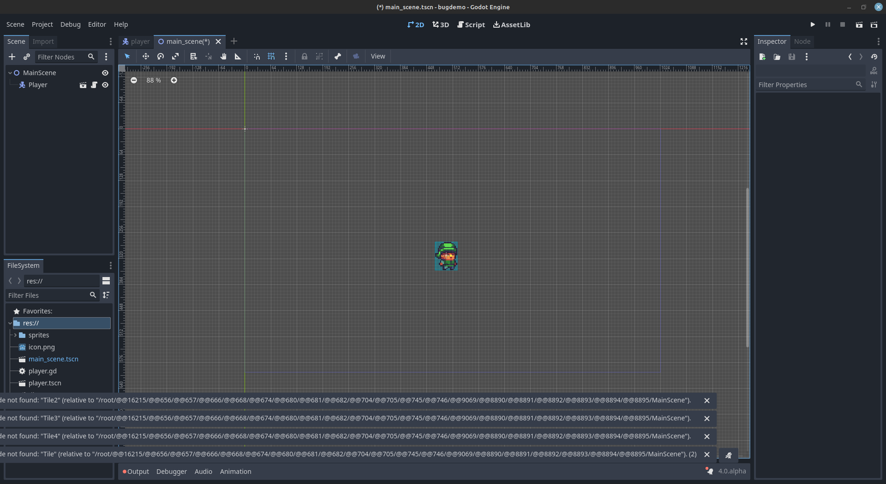Activate the Ruler Mode tool
The width and height of the screenshot is (886, 484).
tap(238, 56)
